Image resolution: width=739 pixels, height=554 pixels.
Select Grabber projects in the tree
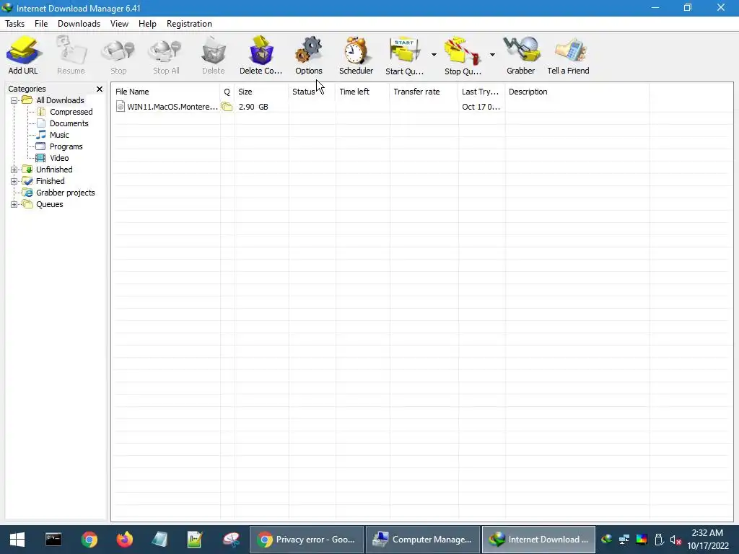(66, 193)
